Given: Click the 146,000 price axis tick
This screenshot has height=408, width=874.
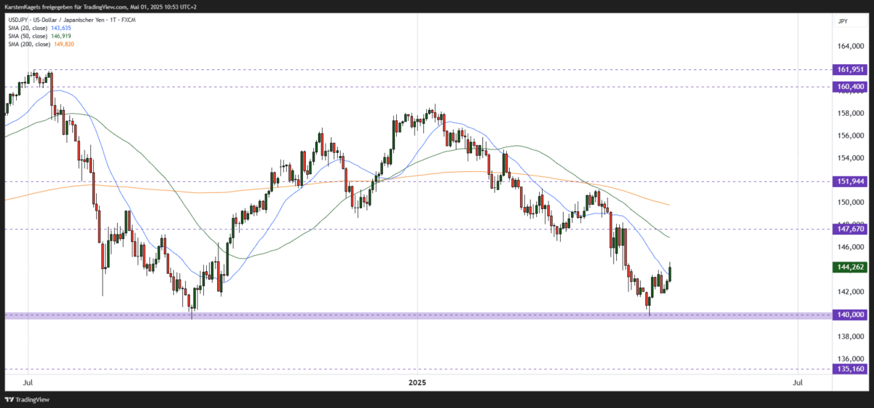Looking at the screenshot, I should click(x=850, y=248).
